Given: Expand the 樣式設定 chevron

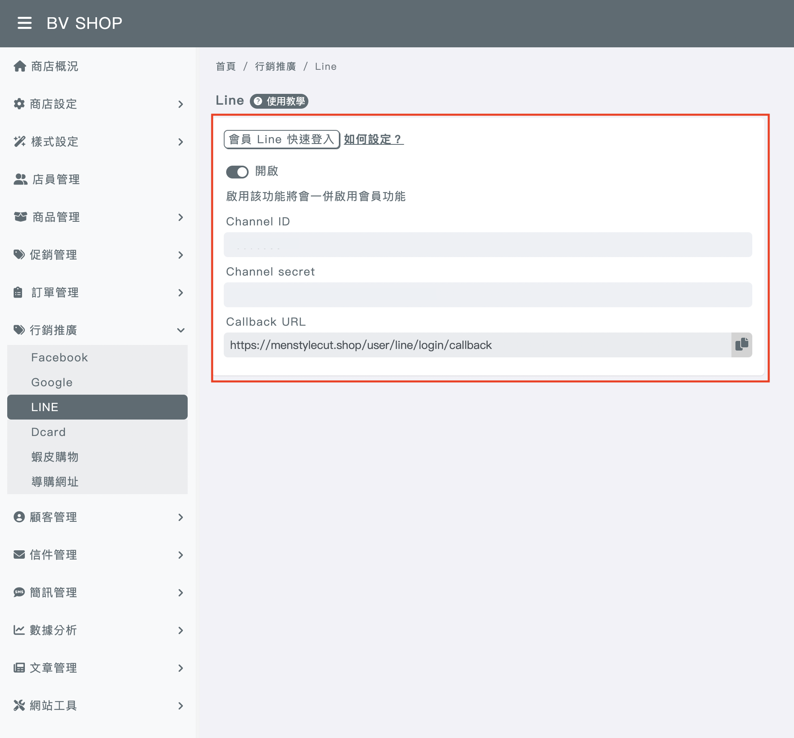Looking at the screenshot, I should click(x=180, y=142).
